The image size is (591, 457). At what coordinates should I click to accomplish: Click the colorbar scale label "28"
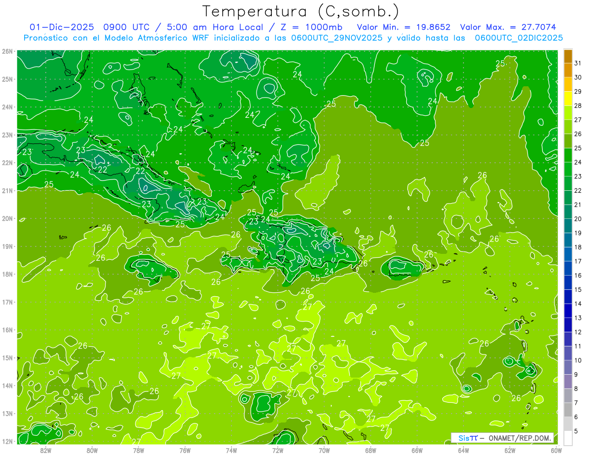[x=578, y=106]
